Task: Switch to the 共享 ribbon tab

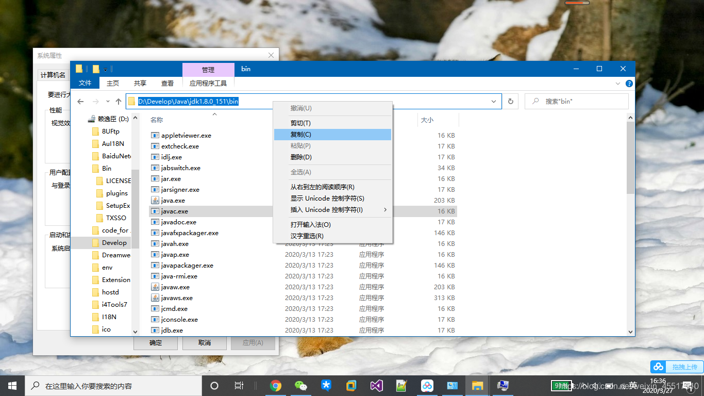Action: click(x=140, y=83)
